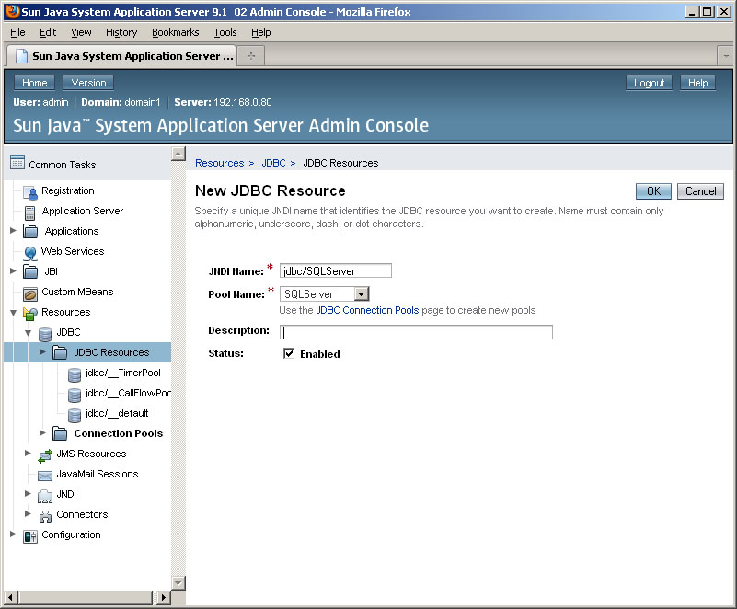Viewport: 737px width, 609px height.
Task: Click the Common Tasks icon
Action: tap(17, 163)
